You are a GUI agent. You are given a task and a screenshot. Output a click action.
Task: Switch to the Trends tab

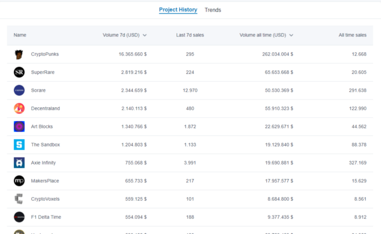(213, 10)
